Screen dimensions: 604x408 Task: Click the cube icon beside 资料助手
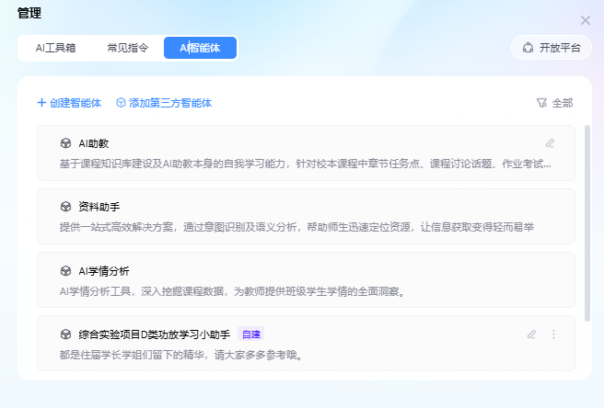(x=65, y=207)
